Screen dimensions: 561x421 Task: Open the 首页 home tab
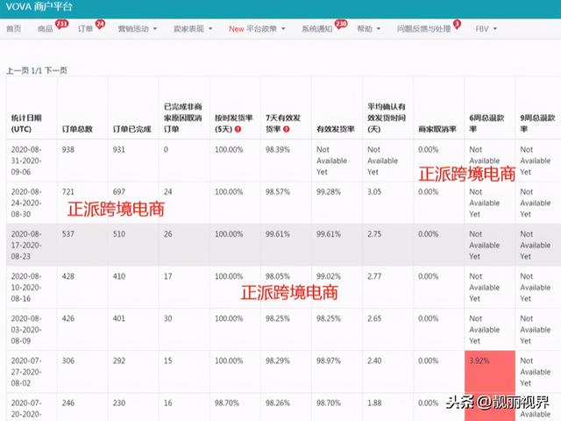coord(13,29)
